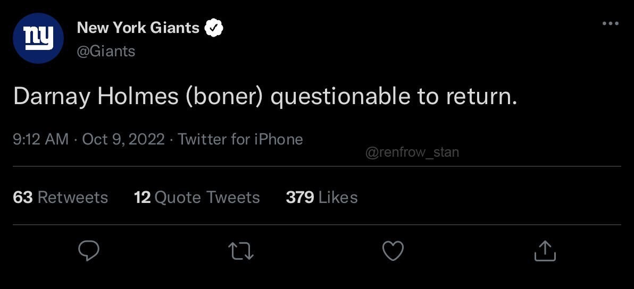Image resolution: width=634 pixels, height=289 pixels.
Task: Tap the reply speech bubble icon
Action: click(88, 251)
